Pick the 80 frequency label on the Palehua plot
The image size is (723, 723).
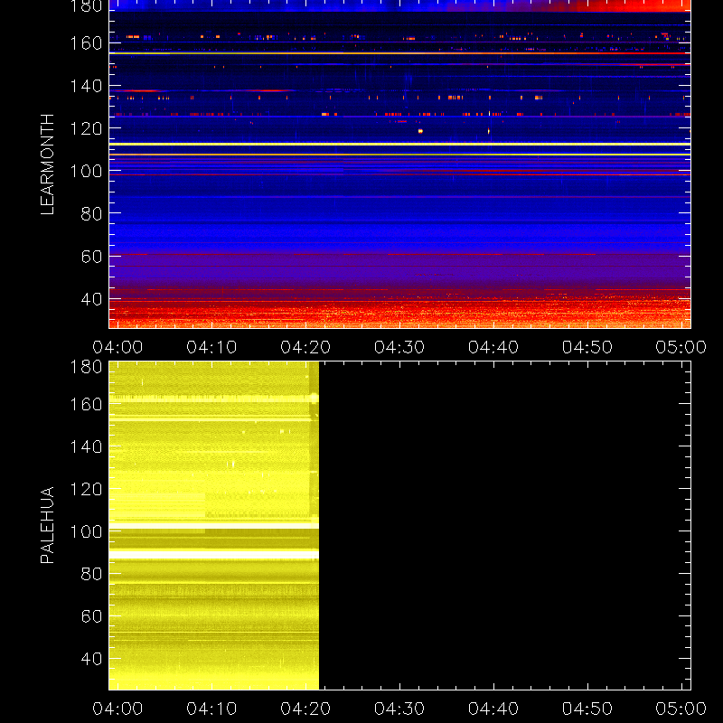pyautogui.click(x=91, y=574)
